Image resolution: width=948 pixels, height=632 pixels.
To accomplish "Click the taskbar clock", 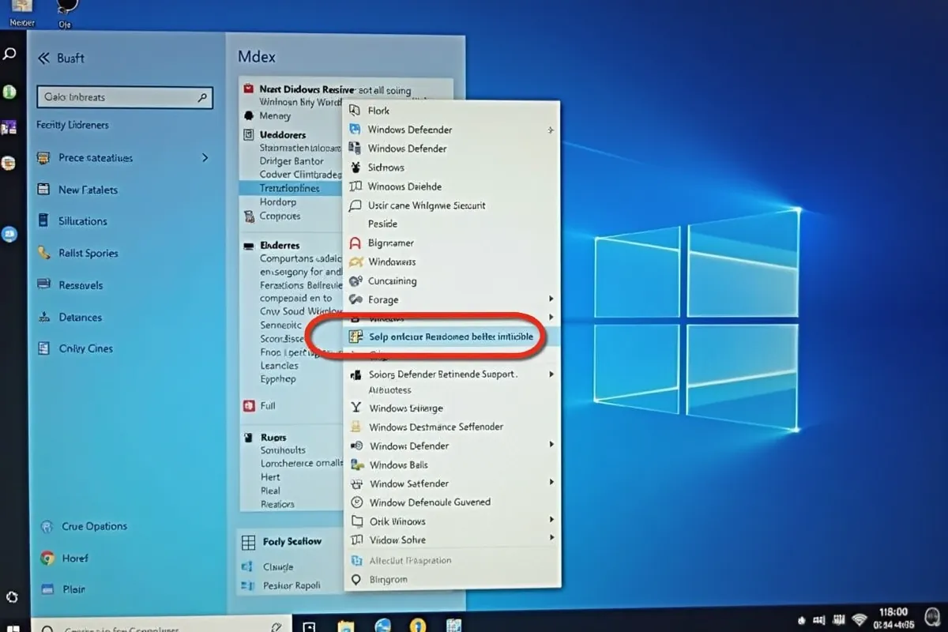I will coord(893,618).
